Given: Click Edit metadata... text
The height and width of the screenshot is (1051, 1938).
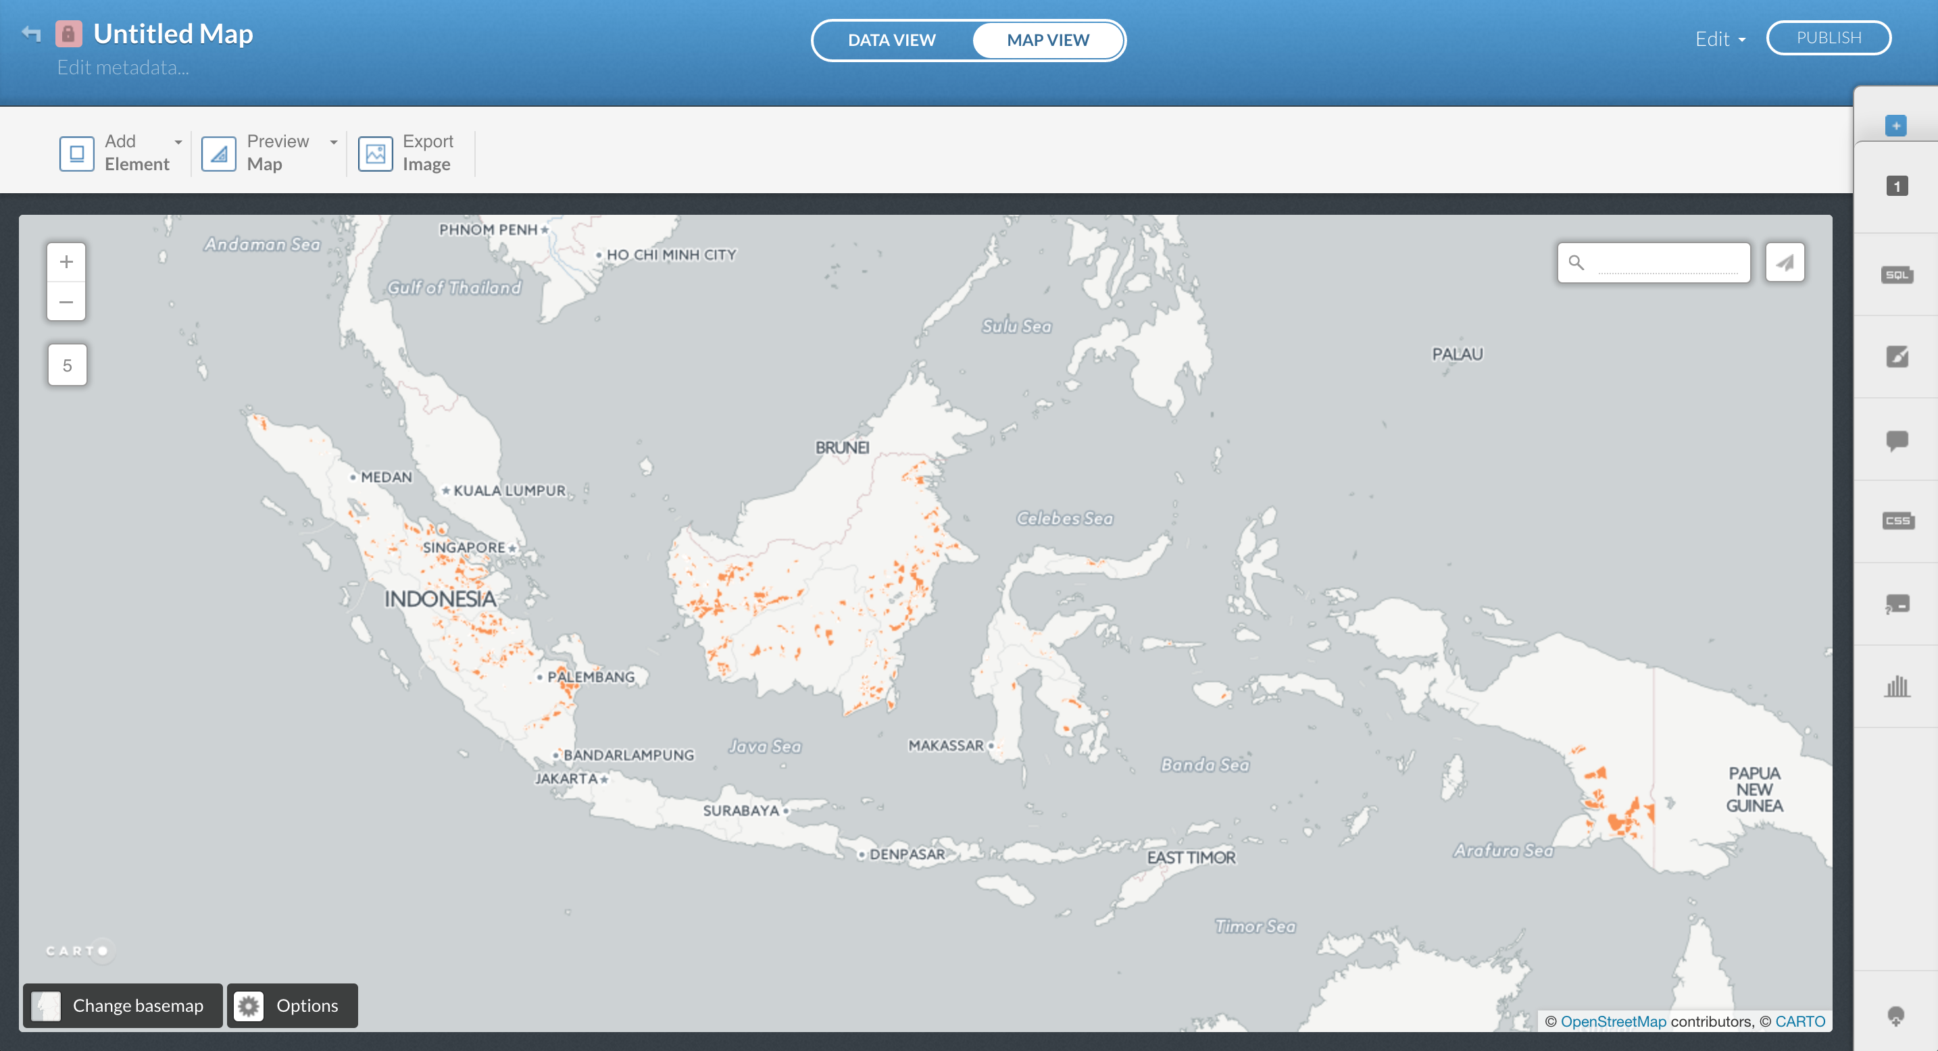Looking at the screenshot, I should 122,68.
